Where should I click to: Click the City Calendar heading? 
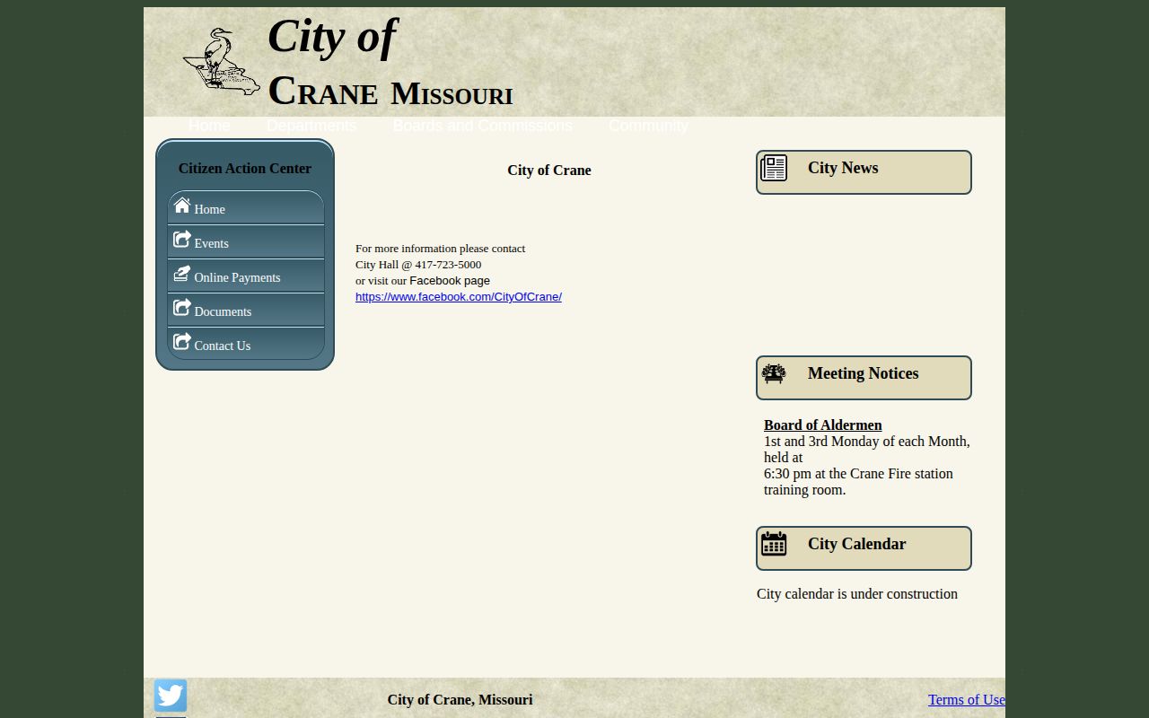856,544
